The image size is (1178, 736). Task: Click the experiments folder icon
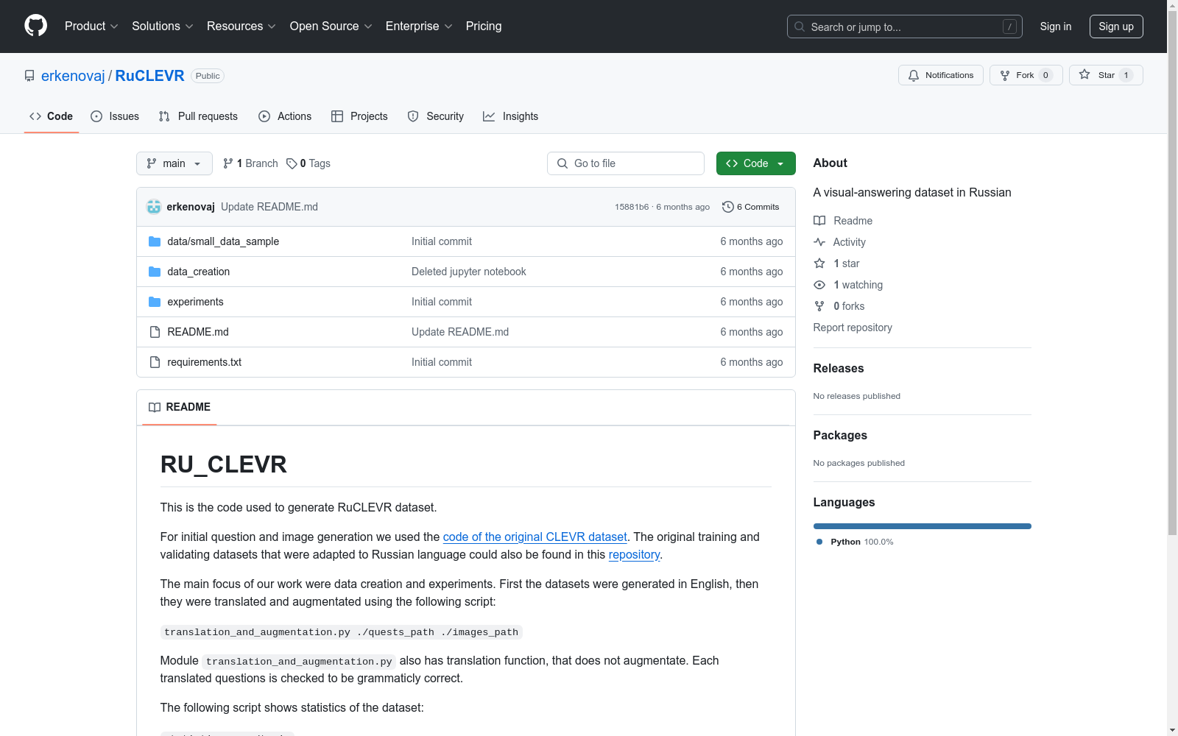(155, 302)
